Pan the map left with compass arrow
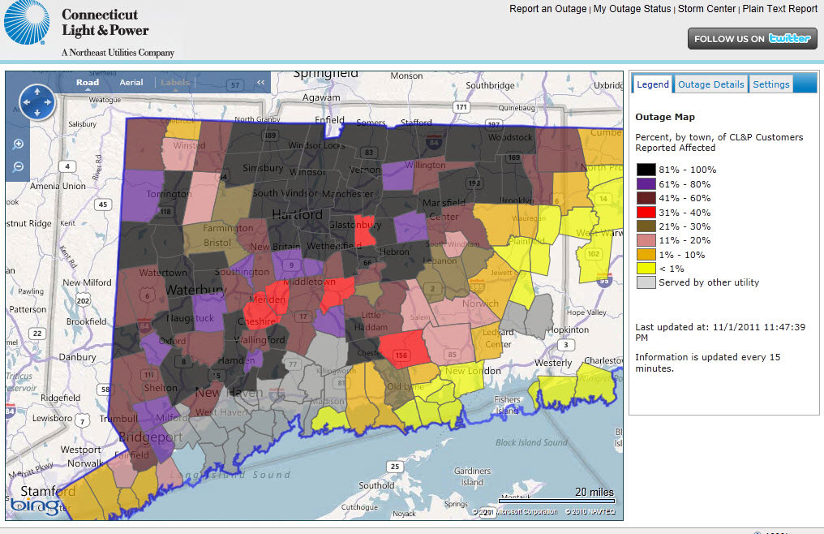The height and width of the screenshot is (534, 824). click(26, 102)
